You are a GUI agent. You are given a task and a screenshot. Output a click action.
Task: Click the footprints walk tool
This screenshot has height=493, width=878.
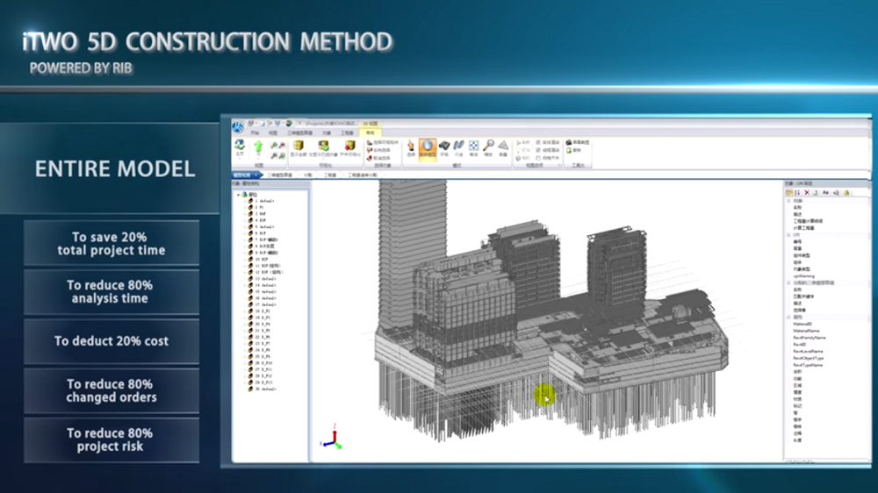coord(458,146)
